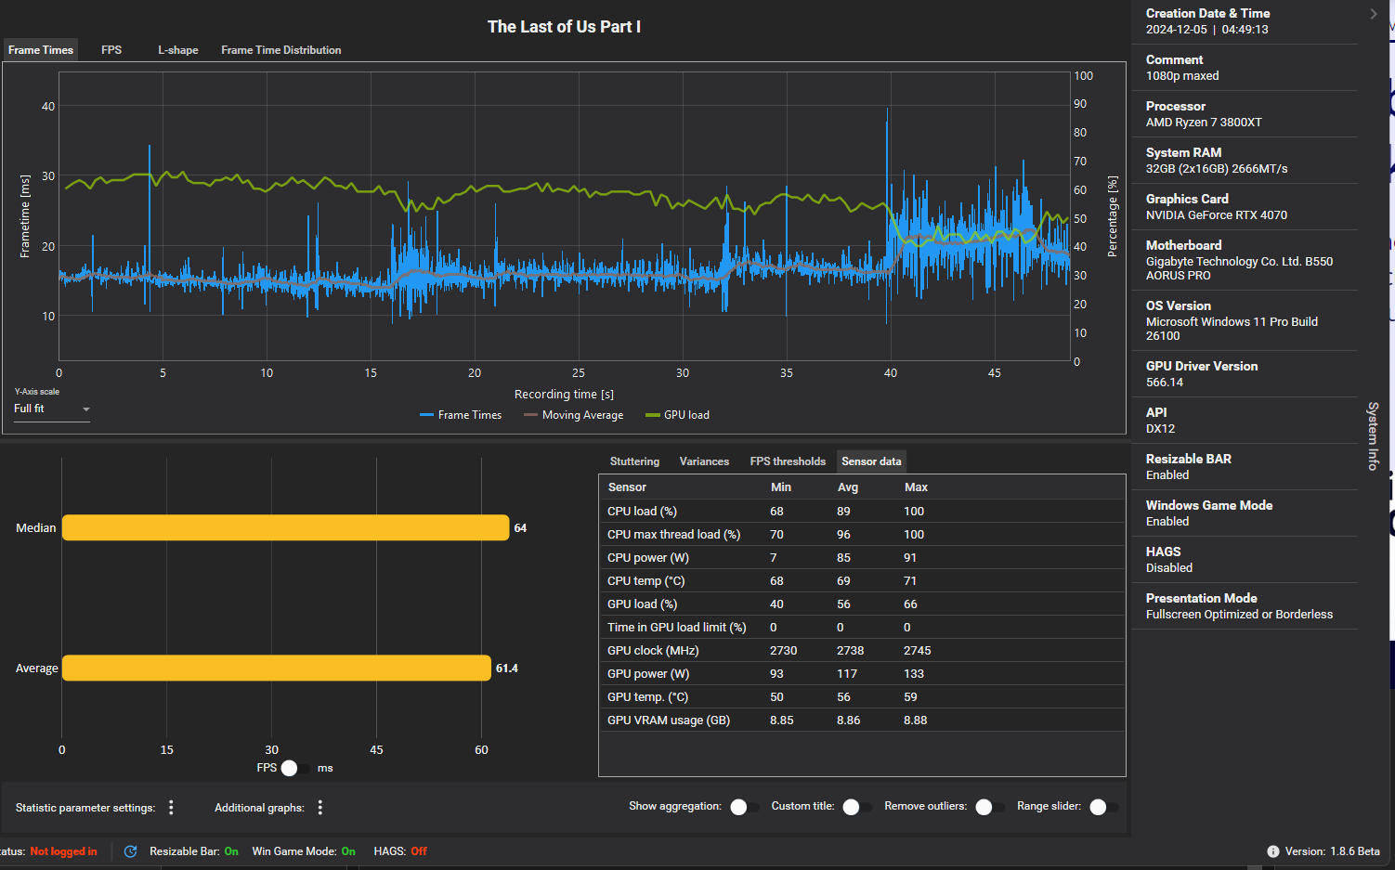Image resolution: width=1395 pixels, height=870 pixels.
Task: Go to the Frame Time Distribution tab
Action: pyautogui.click(x=280, y=50)
